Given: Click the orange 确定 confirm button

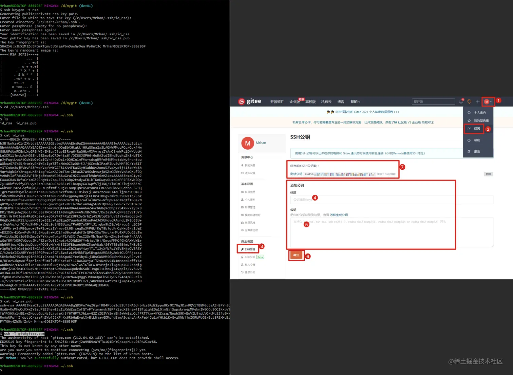Looking at the screenshot, I should pos(296,255).
